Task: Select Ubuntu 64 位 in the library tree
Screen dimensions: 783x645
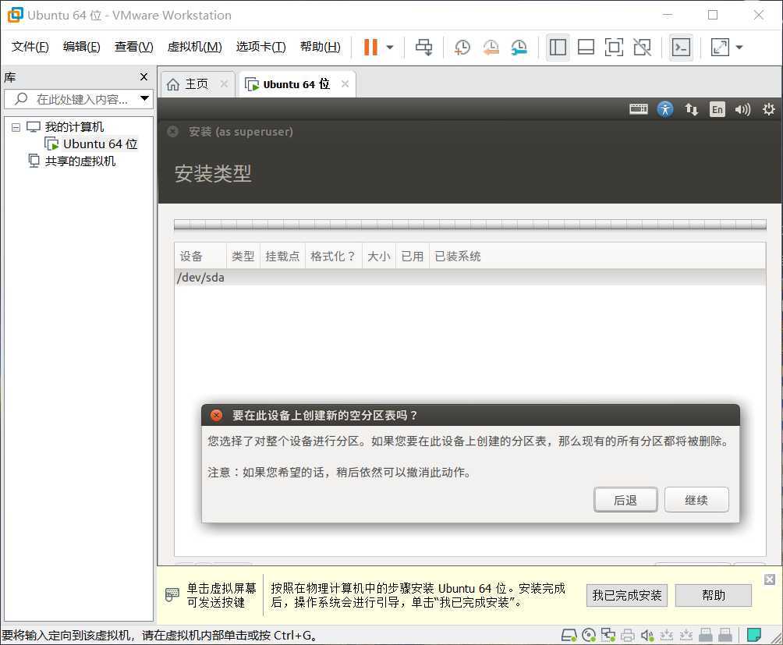Action: click(100, 144)
